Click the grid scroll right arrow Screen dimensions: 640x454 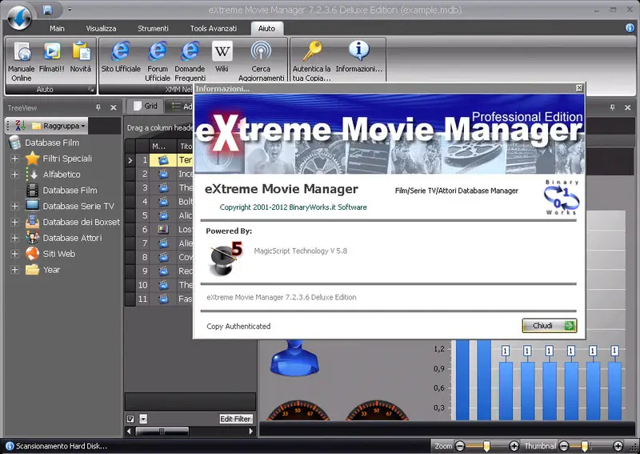point(251,431)
